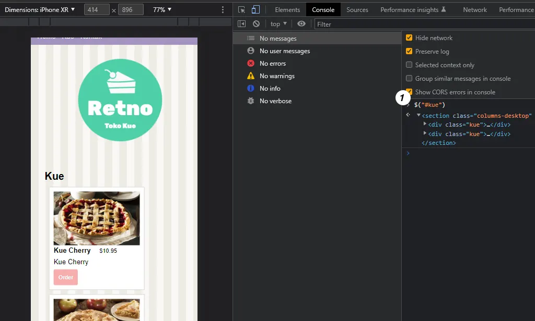Switch to the Performance insights tab
Screen dimensions: 535x321
tap(413, 10)
